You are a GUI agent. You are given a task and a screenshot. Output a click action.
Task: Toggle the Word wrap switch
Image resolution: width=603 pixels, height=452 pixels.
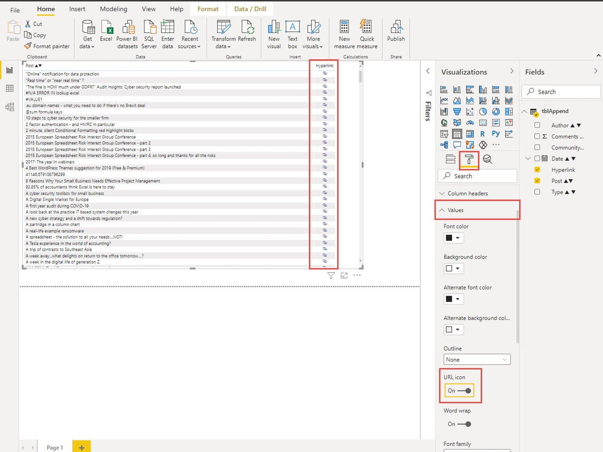pyautogui.click(x=464, y=424)
